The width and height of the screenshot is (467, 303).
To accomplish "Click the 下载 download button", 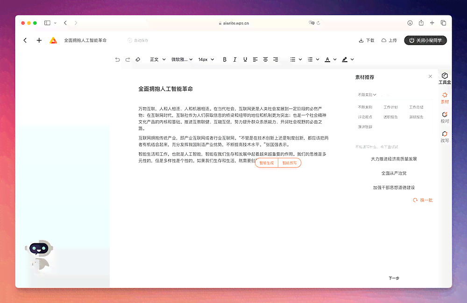I will (x=367, y=41).
